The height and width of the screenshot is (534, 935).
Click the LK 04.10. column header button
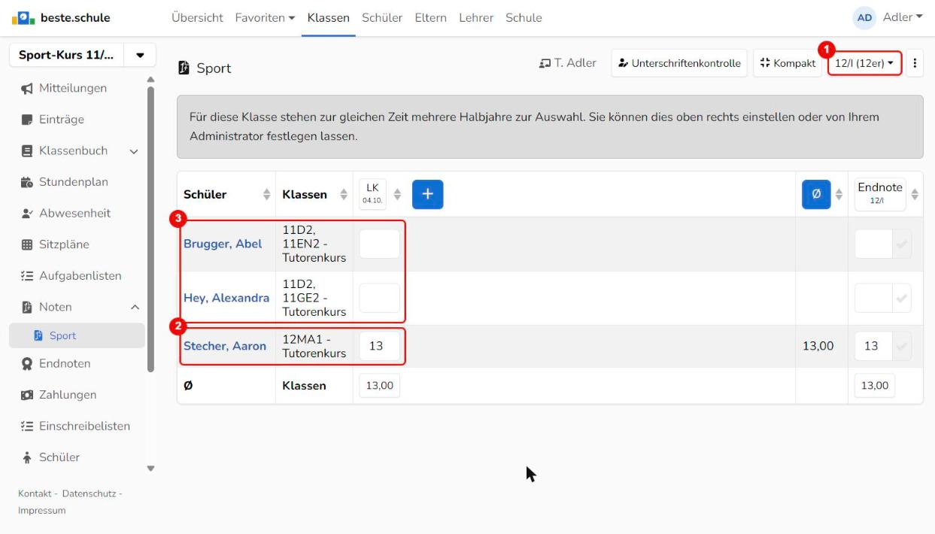tap(372, 194)
